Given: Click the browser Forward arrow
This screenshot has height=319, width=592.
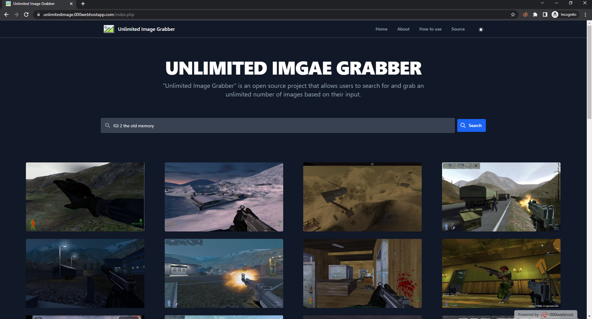Looking at the screenshot, I should tap(16, 14).
